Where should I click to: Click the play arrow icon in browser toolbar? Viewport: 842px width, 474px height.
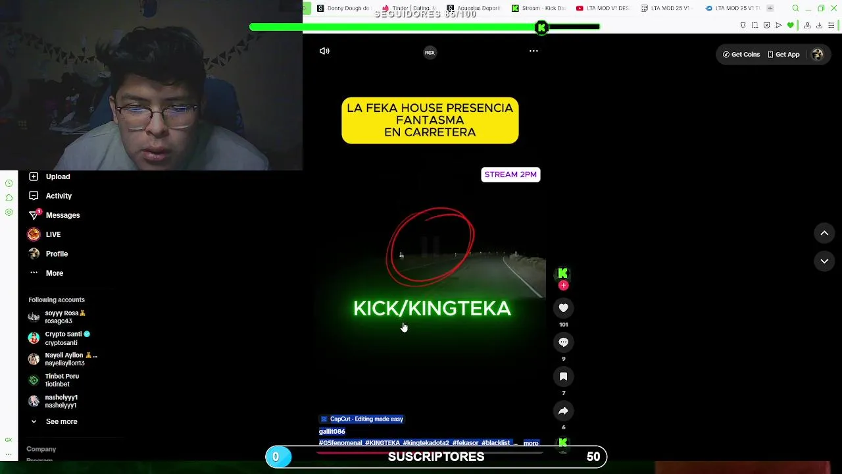tap(778, 25)
